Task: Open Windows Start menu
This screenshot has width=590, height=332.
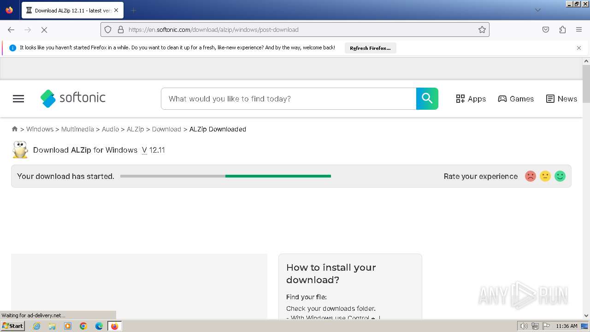Action: [13, 326]
